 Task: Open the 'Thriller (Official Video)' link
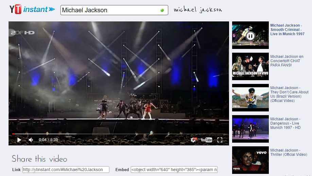(289, 152)
